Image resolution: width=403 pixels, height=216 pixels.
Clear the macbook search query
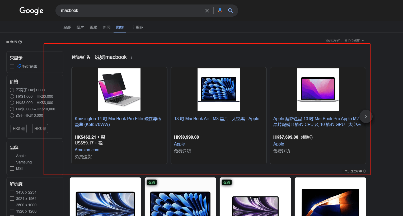pyautogui.click(x=207, y=11)
